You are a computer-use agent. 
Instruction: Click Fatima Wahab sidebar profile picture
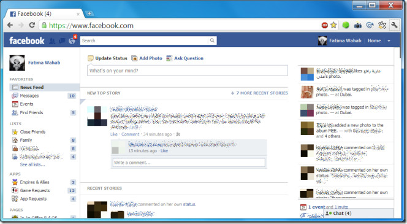pyautogui.click(x=17, y=63)
